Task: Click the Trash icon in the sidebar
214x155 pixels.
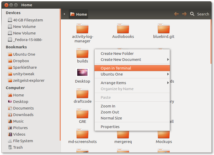Action: click(10, 147)
